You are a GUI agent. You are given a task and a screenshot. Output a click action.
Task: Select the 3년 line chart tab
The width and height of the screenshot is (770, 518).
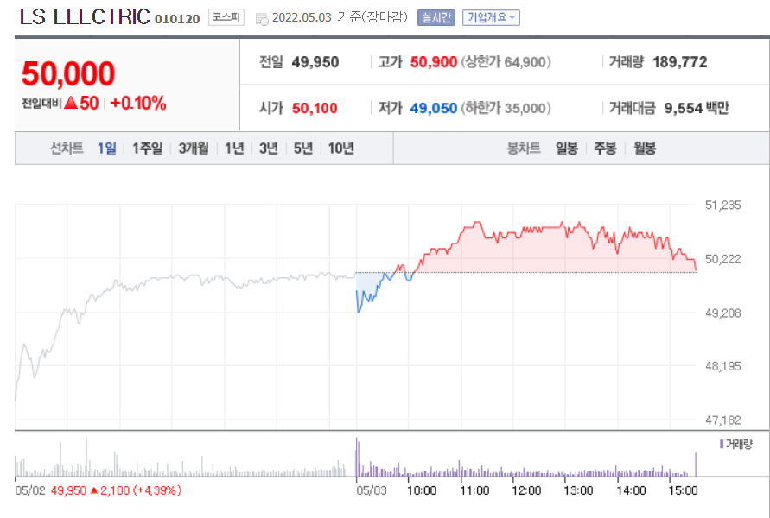269,148
